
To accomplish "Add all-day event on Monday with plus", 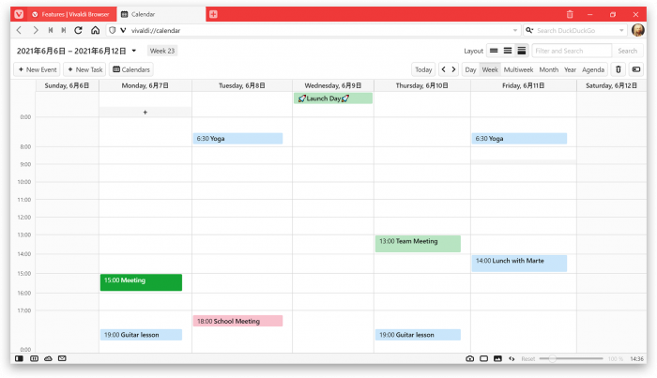I will coord(145,113).
